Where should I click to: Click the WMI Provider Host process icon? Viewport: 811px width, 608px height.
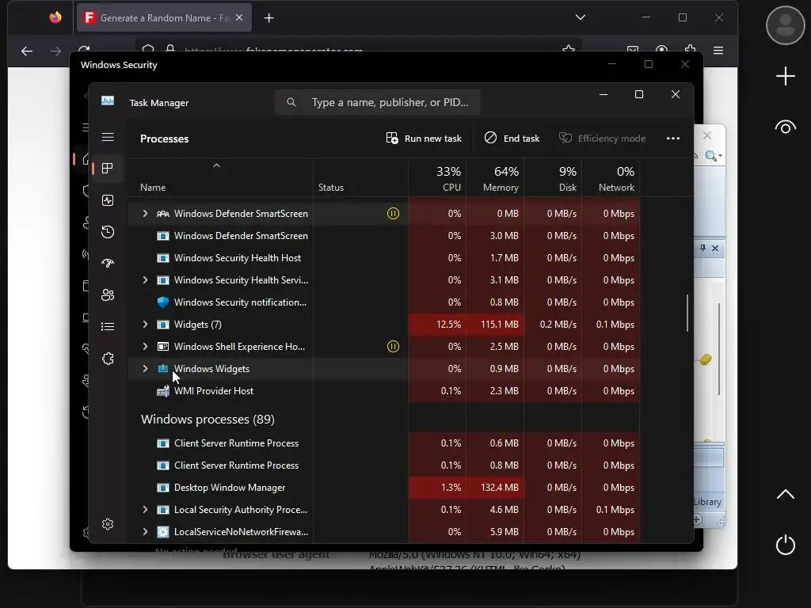tap(163, 391)
